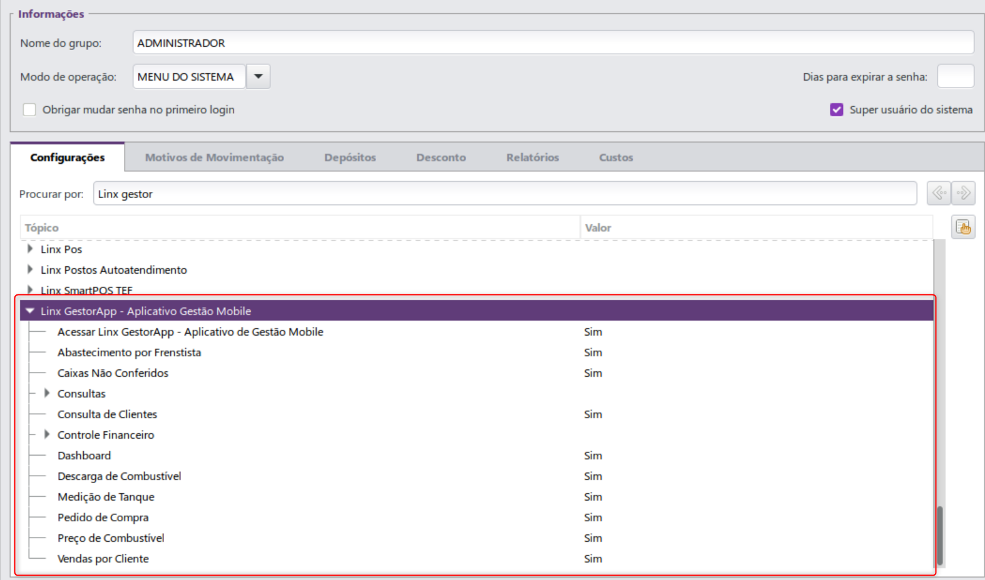Click Sim value for Acessar Linx GestorApp
Viewport: 985px width, 580px height.
593,331
